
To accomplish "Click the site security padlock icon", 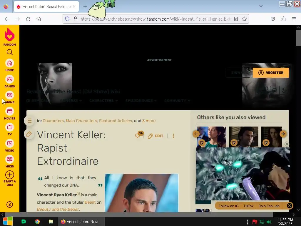I will coord(76,19).
